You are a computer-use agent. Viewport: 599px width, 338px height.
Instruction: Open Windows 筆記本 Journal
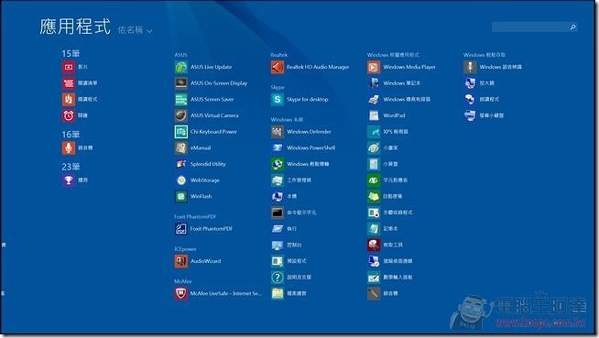click(394, 82)
